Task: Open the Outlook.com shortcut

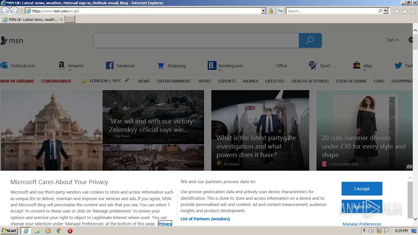Action: (18, 66)
